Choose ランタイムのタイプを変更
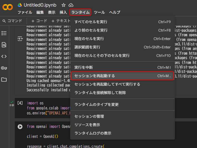Viewport: 197px width, 148px height. point(122,105)
